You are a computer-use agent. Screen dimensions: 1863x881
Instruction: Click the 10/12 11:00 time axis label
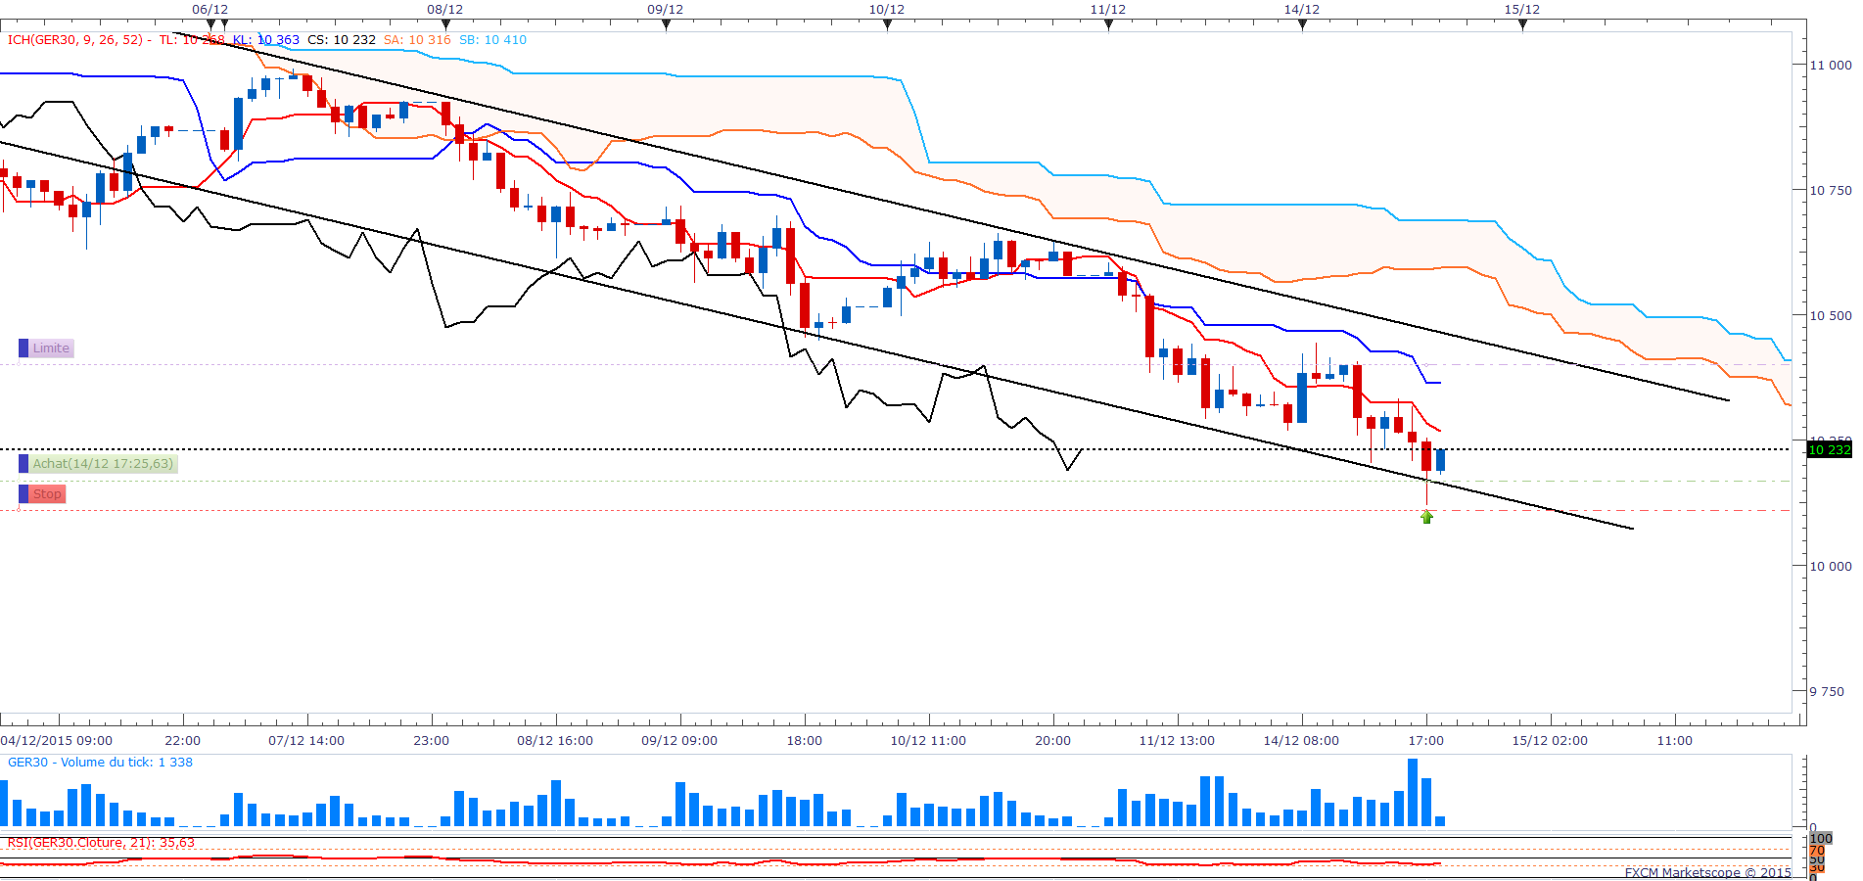click(928, 741)
